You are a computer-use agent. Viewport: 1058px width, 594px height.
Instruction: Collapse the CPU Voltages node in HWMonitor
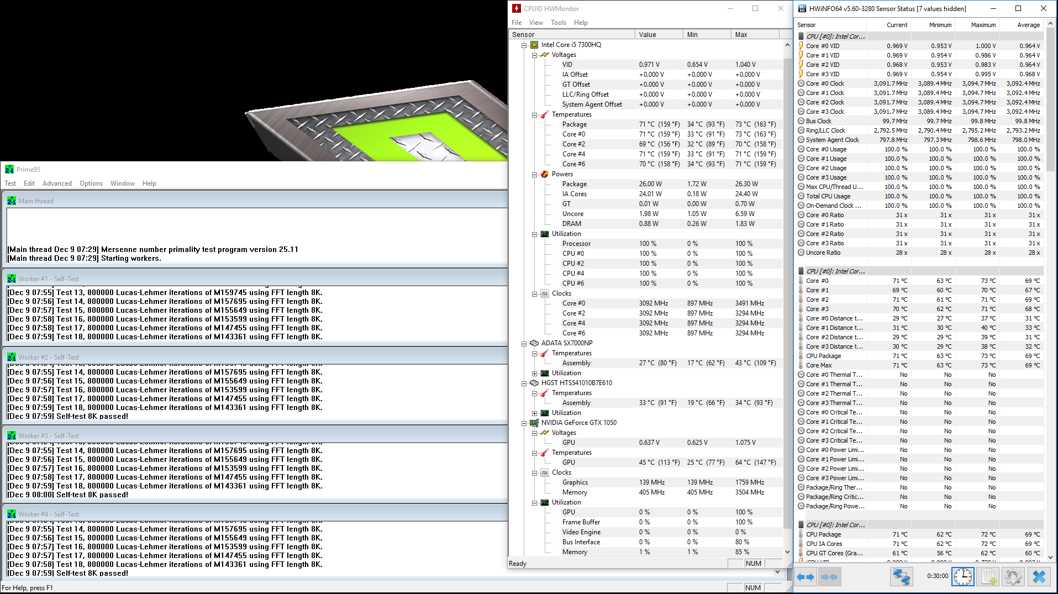pyautogui.click(x=535, y=55)
